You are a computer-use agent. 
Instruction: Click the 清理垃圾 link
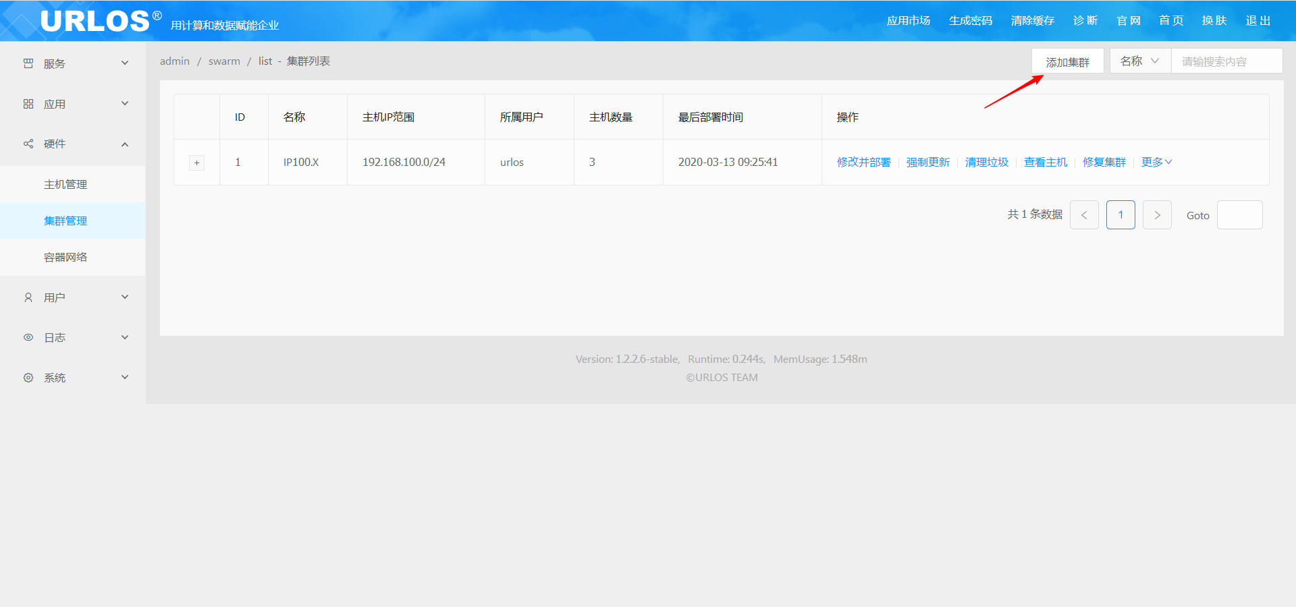tap(986, 162)
